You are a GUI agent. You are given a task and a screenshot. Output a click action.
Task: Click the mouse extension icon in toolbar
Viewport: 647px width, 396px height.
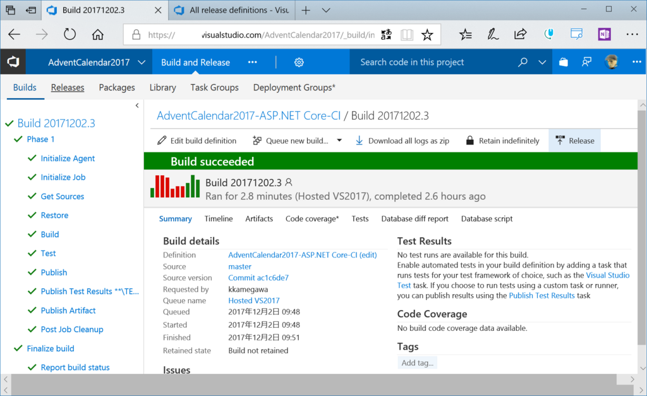click(x=549, y=34)
